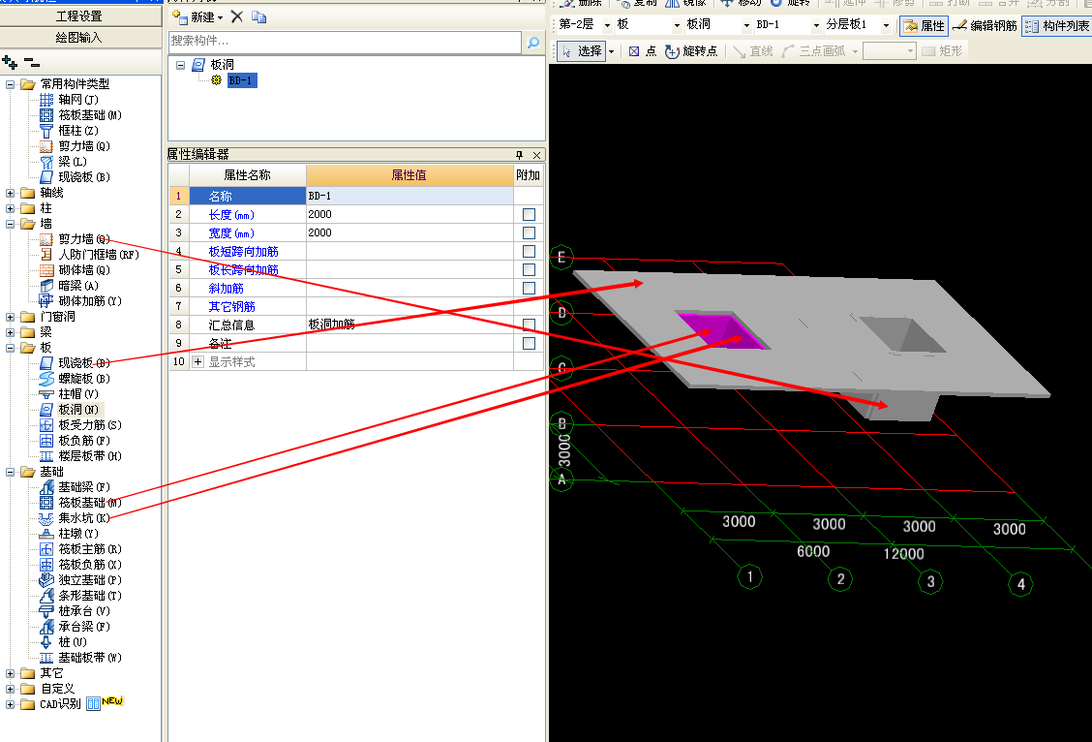Toggle the 属性 panel button

point(925,26)
